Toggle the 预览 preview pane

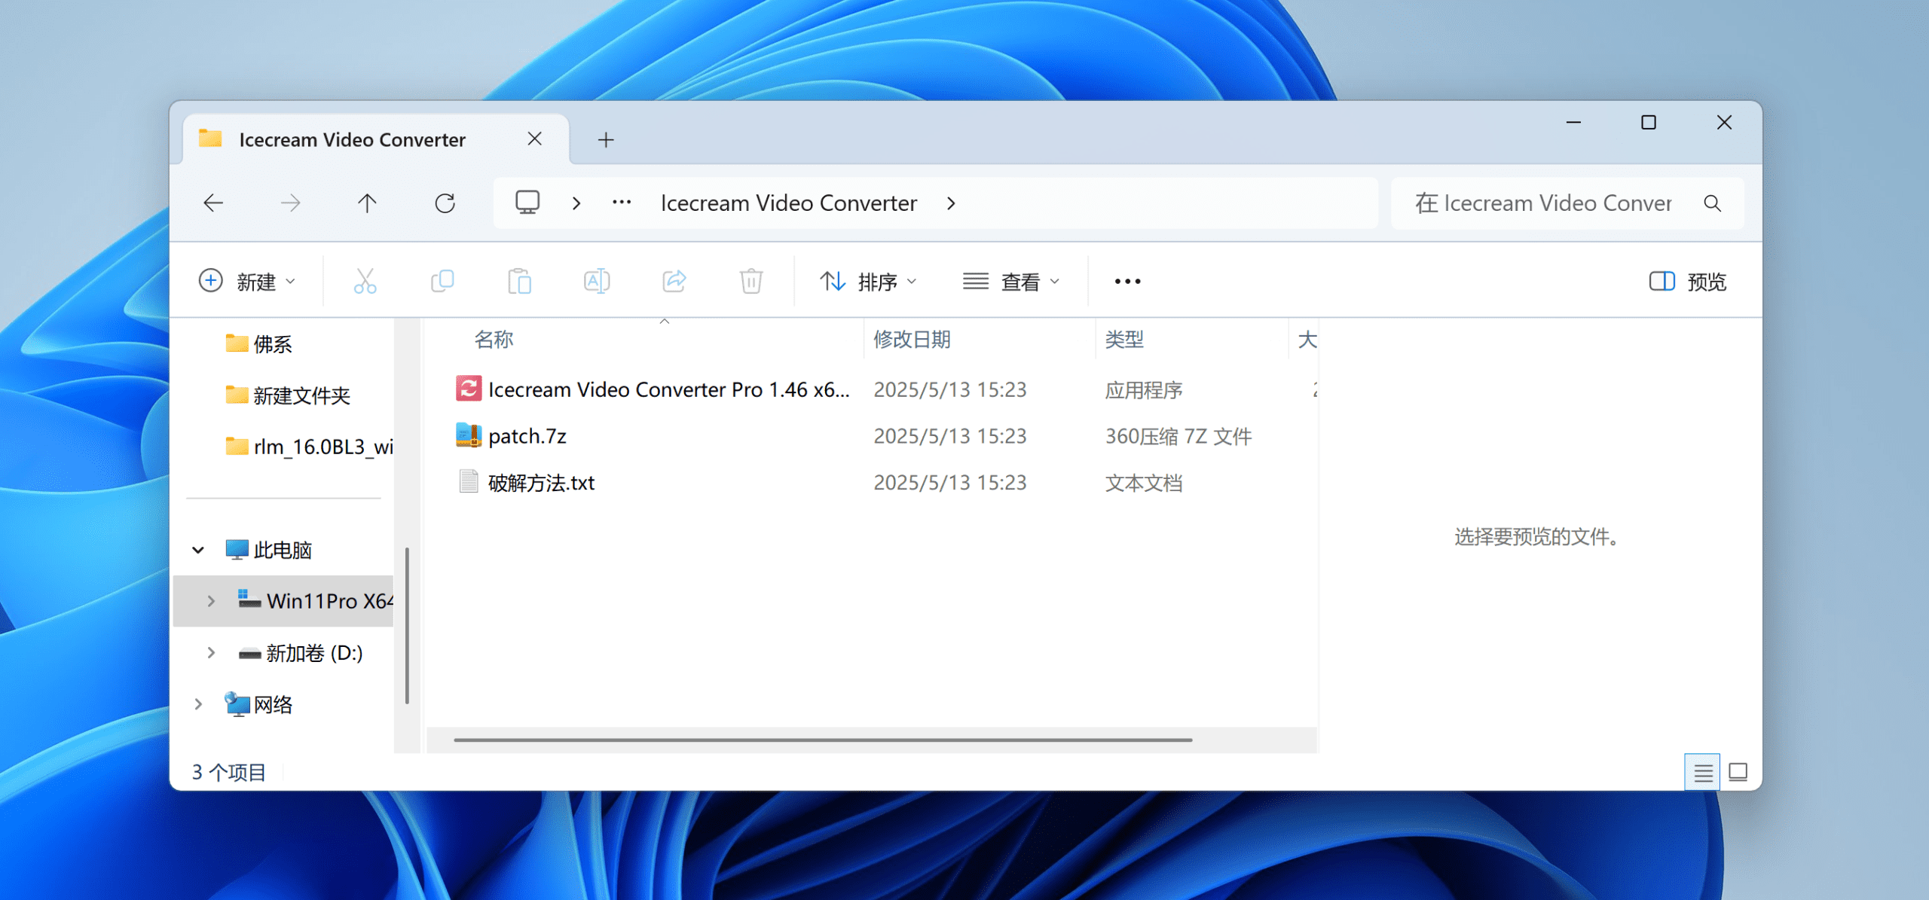(1688, 282)
